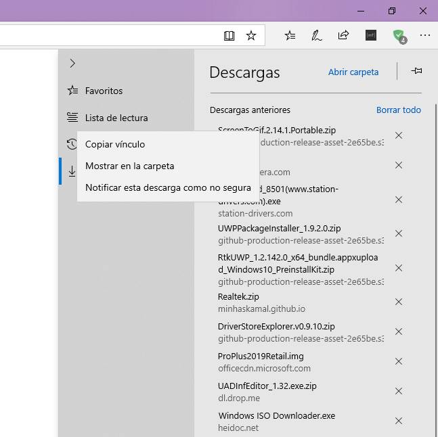Pin the Descargas panel open
Viewport: 438px width, 437px height.
[x=416, y=71]
